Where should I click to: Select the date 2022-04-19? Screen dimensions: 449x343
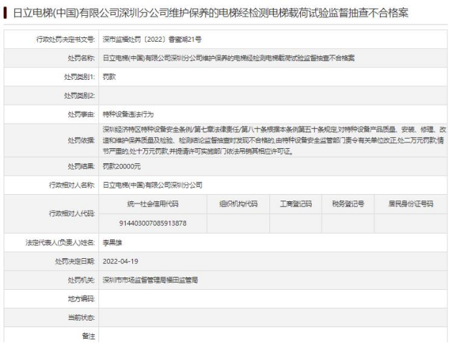point(120,261)
